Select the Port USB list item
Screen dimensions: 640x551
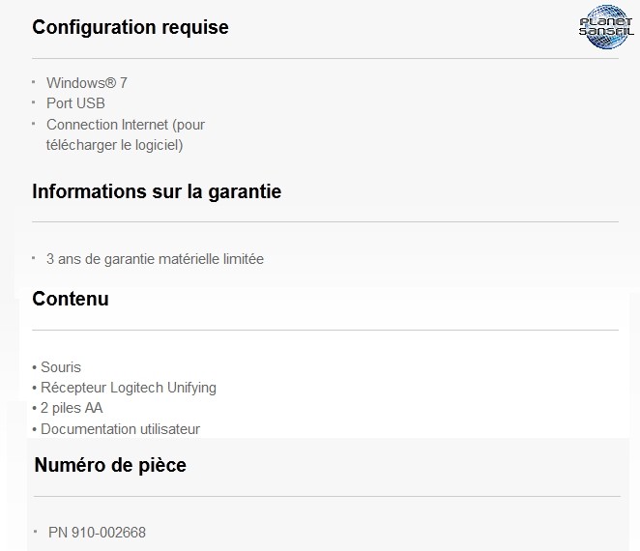(x=75, y=103)
